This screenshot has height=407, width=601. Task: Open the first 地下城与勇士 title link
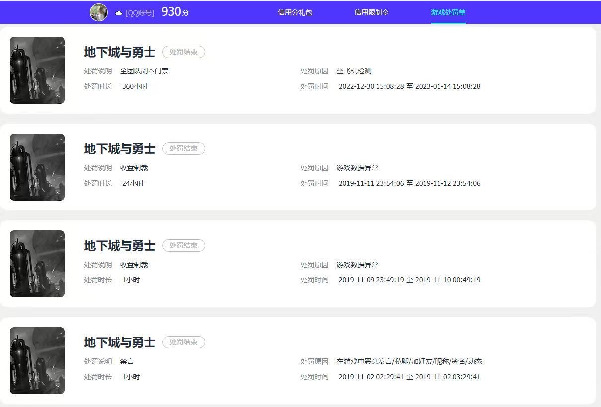[120, 52]
